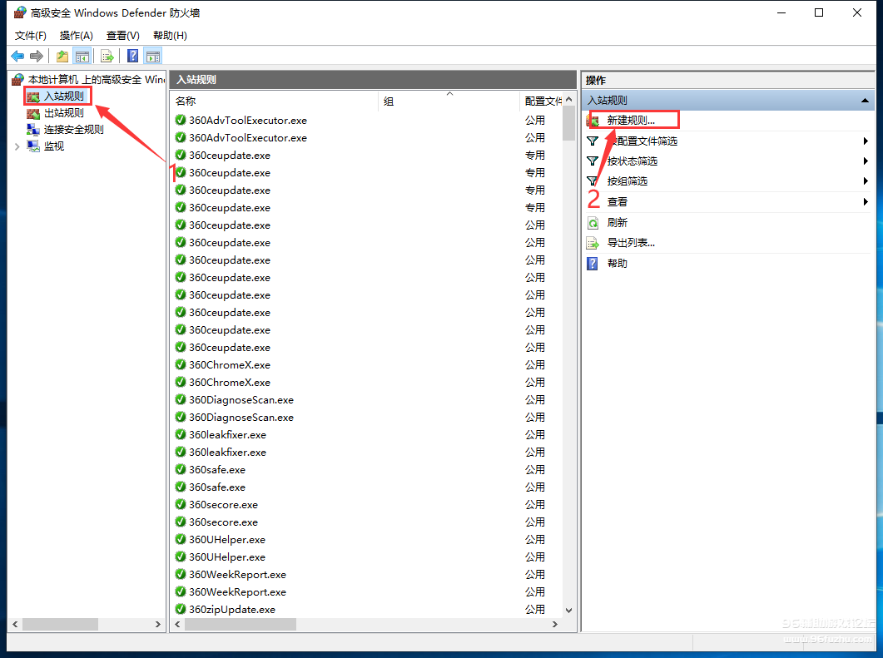
Task: Click the Up one level folder icon
Action: coord(62,57)
